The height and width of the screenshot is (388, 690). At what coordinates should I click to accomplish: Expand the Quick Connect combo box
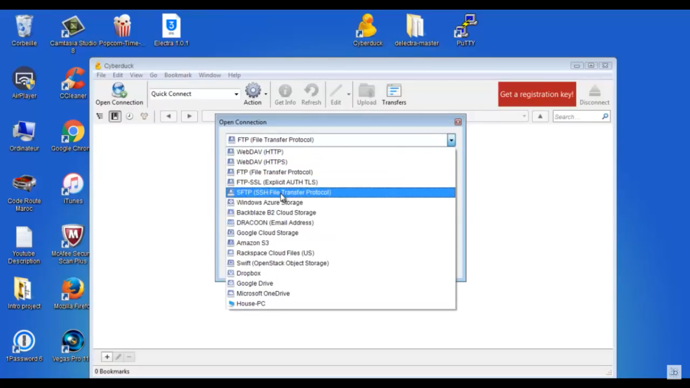click(x=236, y=94)
